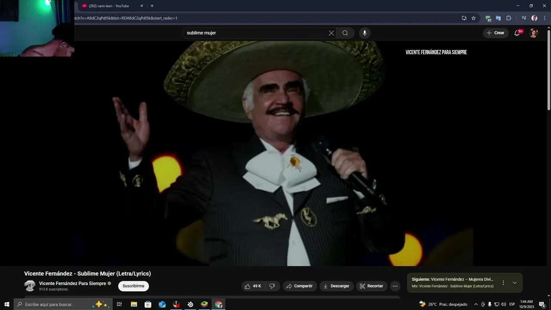This screenshot has width=551, height=310.
Task: Click the Crear button
Action: (x=495, y=33)
